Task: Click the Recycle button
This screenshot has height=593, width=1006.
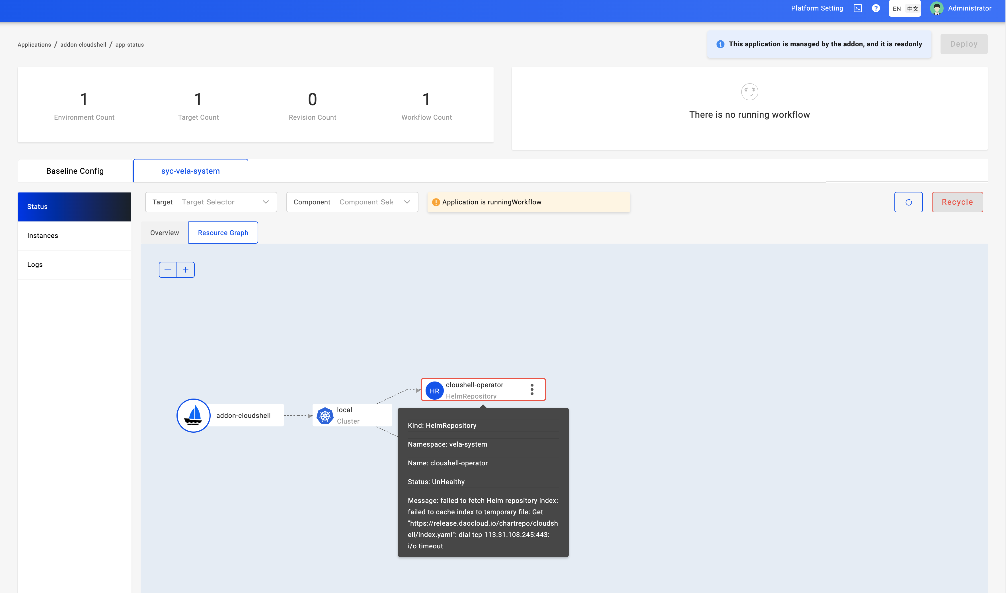Action: click(957, 202)
